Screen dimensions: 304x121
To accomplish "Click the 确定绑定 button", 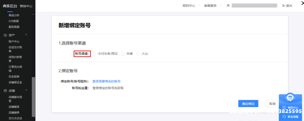I will [x=248, y=104].
